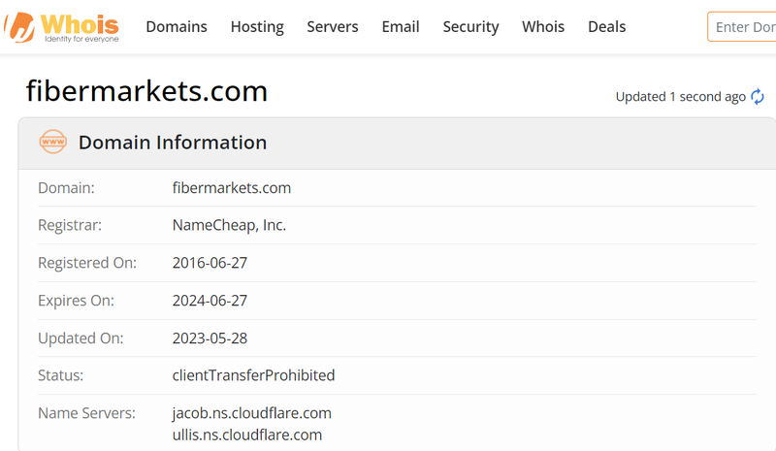Go to the Servers section
Screen dimensions: 776x451
pyautogui.click(x=333, y=27)
